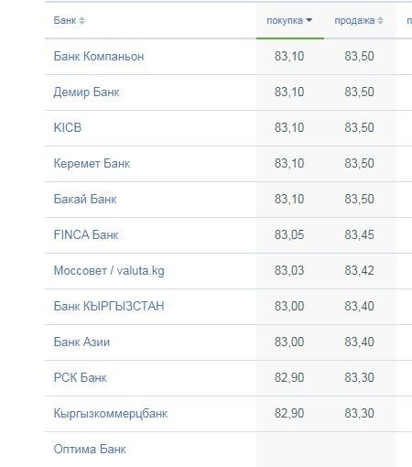The height and width of the screenshot is (467, 412).
Task: Open the Кыргызкоммерцбанк link
Action: (111, 414)
